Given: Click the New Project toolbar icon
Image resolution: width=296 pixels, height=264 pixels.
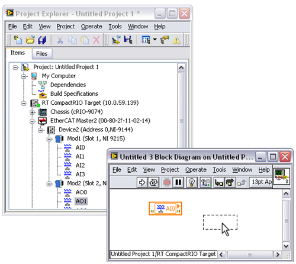Looking at the screenshot, I should (18, 40).
